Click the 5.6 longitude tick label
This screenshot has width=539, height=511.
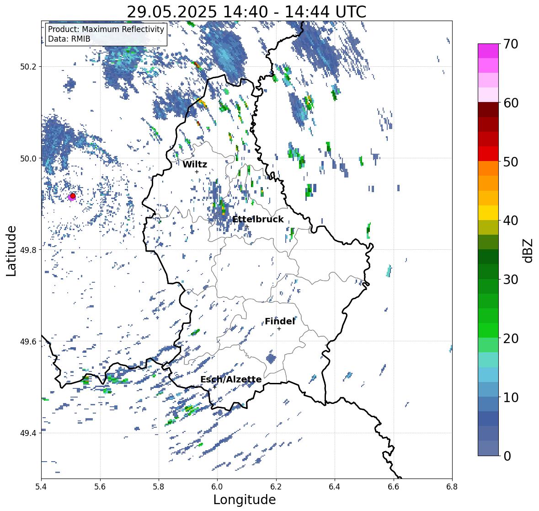100,486
